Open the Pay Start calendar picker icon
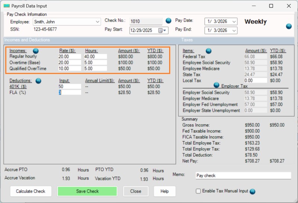The image size is (298, 203). point(162,30)
